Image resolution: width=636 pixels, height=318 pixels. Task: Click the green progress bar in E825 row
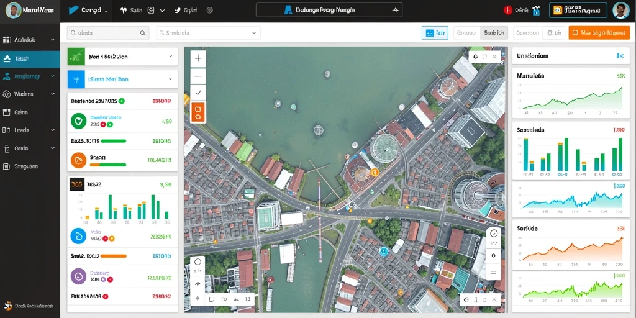tap(113, 141)
